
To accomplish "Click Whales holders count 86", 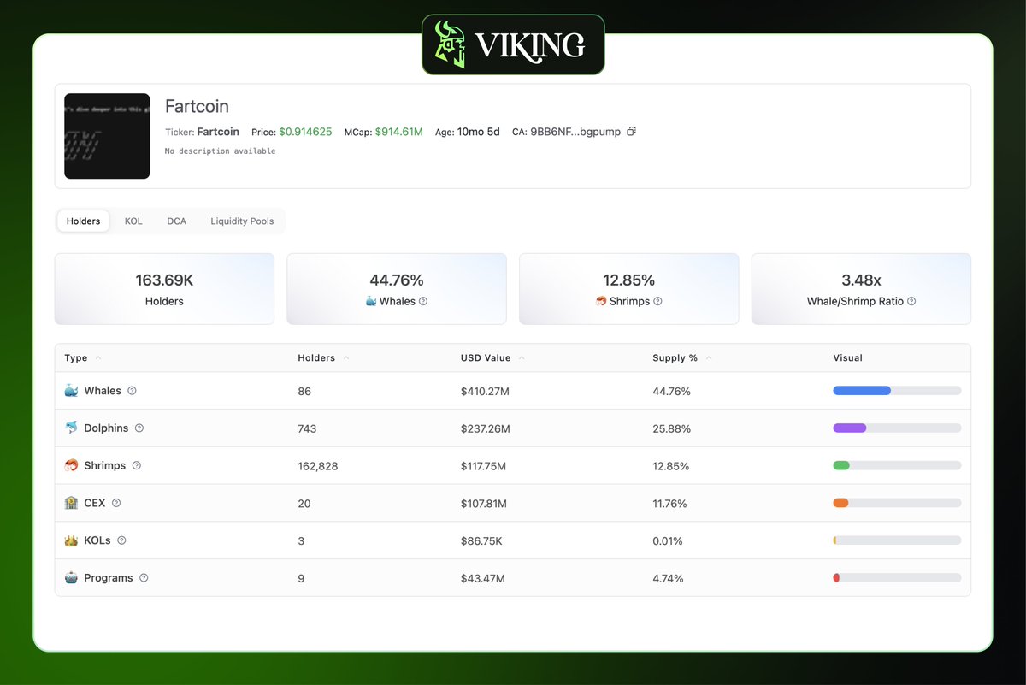I will 304,391.
